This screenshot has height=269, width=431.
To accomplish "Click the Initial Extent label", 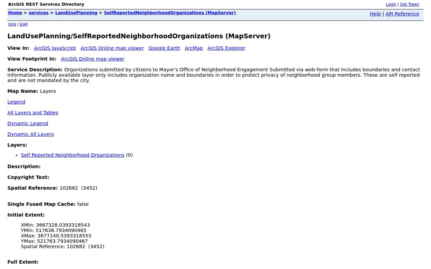I will 26,215.
